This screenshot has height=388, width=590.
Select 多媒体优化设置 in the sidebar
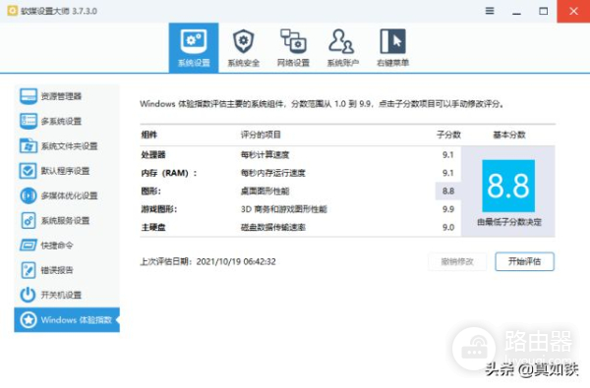pyautogui.click(x=67, y=195)
